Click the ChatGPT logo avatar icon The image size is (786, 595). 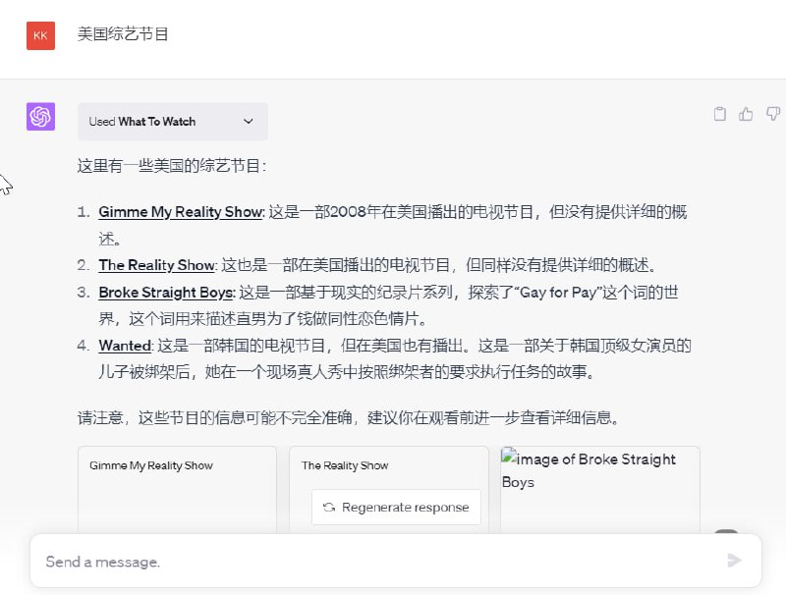coord(40,117)
